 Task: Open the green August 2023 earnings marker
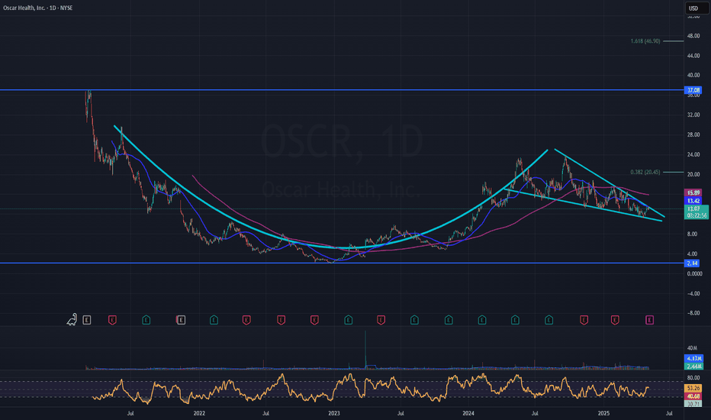click(414, 320)
